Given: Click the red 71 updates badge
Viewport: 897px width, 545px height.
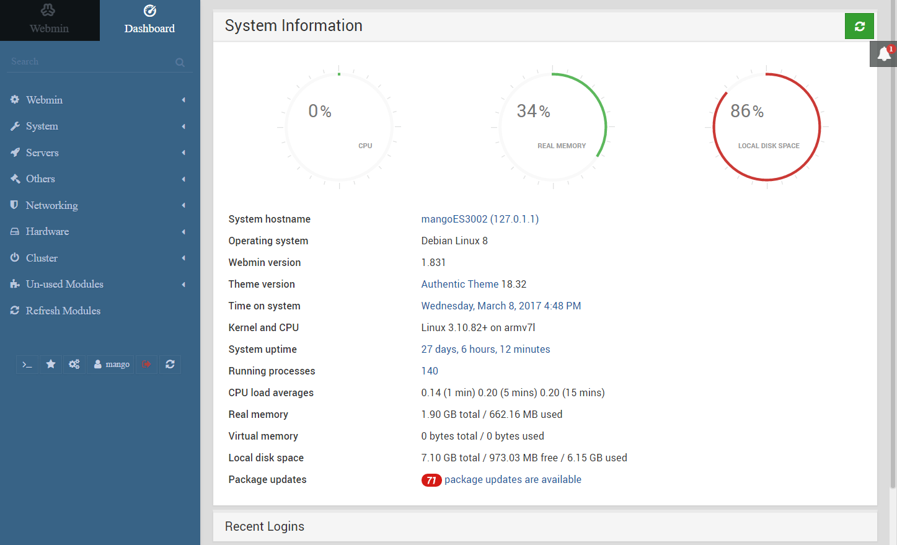Looking at the screenshot, I should click(431, 481).
